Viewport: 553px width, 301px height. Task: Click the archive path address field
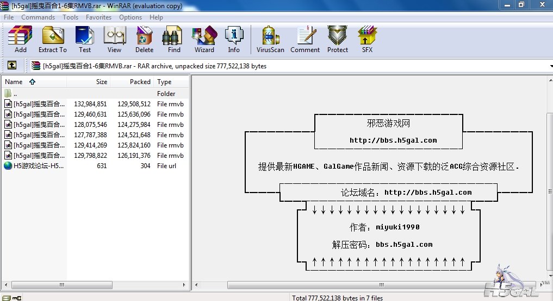click(288, 66)
